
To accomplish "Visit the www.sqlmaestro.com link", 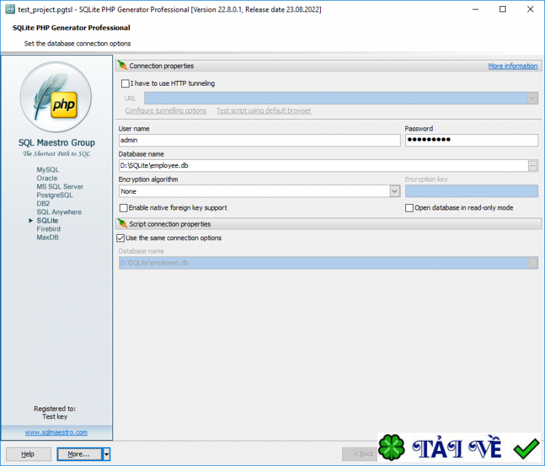I will (x=56, y=432).
